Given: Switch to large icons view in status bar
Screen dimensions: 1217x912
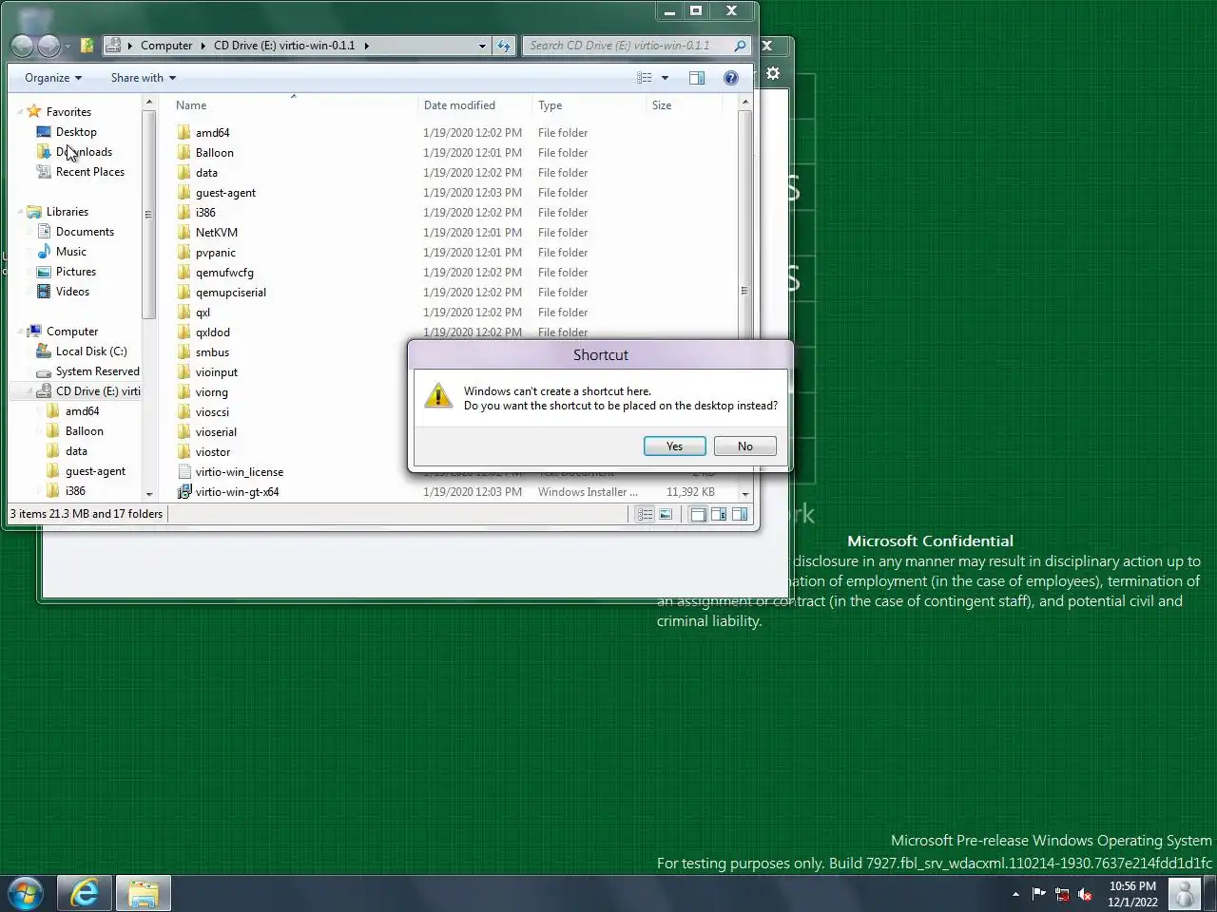Looking at the screenshot, I should click(666, 514).
